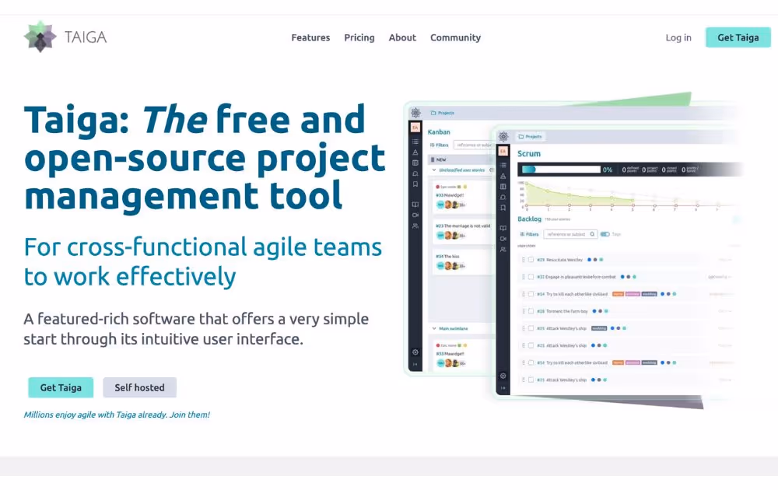Go to the About page
This screenshot has height=490, width=778.
click(402, 37)
